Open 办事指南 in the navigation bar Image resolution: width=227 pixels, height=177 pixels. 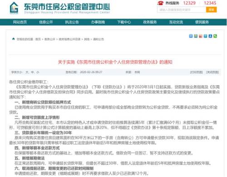point(98,22)
